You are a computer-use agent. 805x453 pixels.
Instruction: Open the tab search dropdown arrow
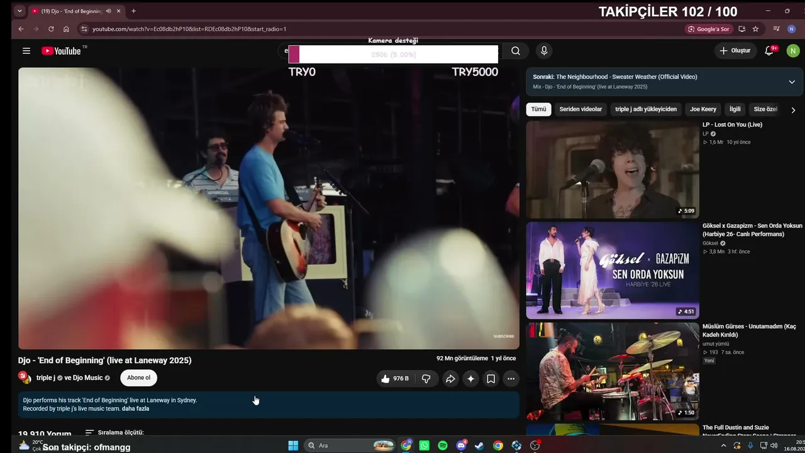coord(19,11)
